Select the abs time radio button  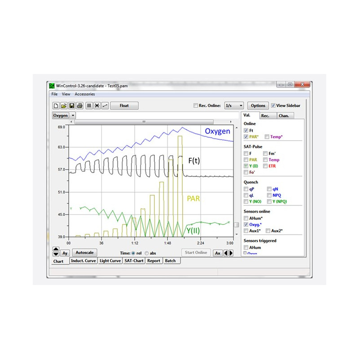[x=147, y=253]
